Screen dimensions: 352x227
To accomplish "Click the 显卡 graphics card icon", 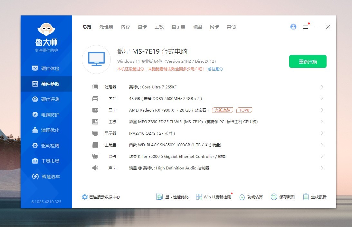I will [x=95, y=110].
